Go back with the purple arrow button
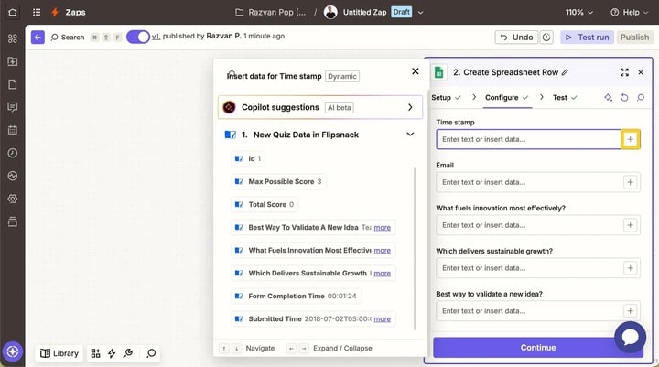The image size is (659, 367). coord(38,37)
